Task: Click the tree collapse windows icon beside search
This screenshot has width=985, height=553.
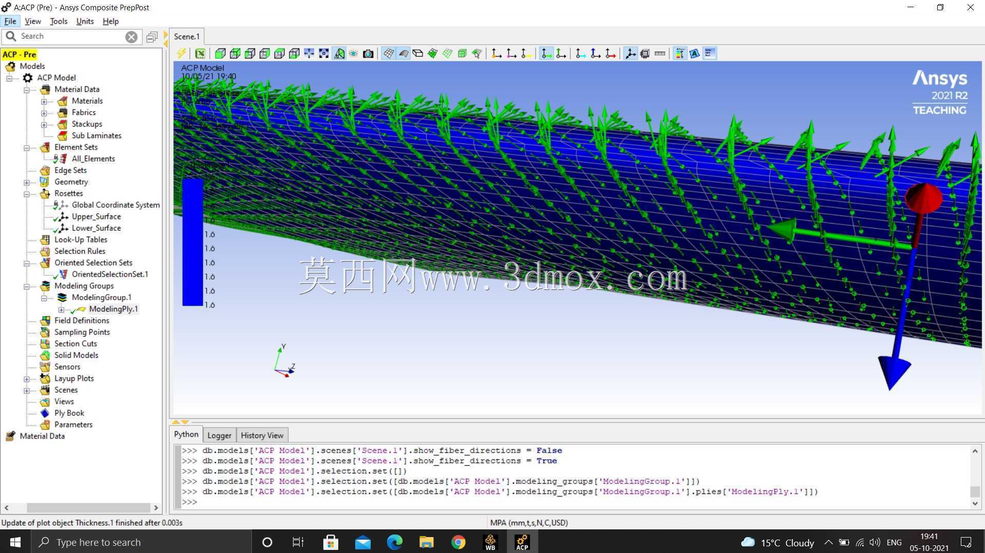Action: [x=152, y=36]
